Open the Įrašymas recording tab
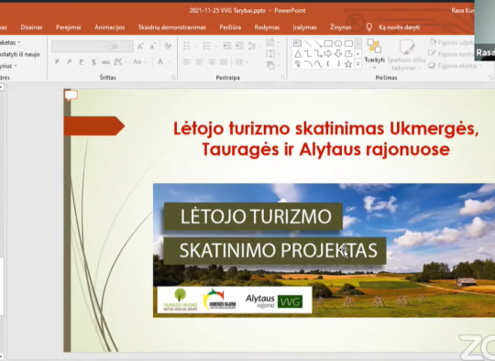Image resolution: width=495 pixels, height=361 pixels. (x=304, y=27)
